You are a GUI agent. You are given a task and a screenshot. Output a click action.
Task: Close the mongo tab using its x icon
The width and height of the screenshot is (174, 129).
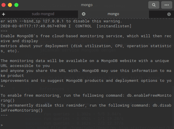83,14
